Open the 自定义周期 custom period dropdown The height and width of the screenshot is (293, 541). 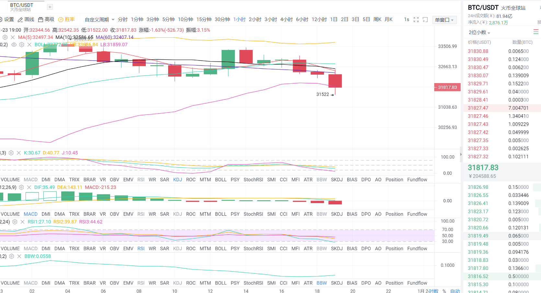point(99,20)
